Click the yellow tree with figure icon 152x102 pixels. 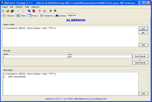tap(45, 11)
